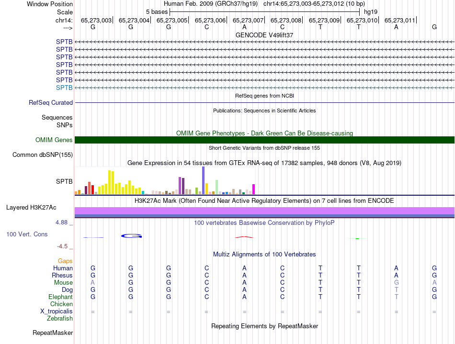This screenshot has width=455, height=344.
Task: Click the purple H3K27Ac signal band
Action: (x=264, y=211)
